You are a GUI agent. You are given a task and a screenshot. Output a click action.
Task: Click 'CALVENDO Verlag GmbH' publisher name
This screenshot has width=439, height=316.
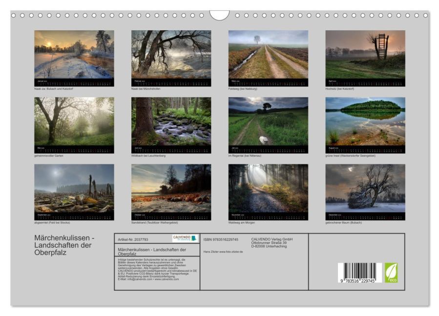pyautogui.click(x=272, y=239)
